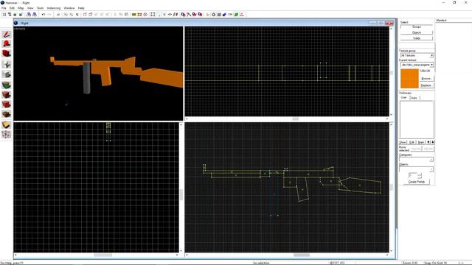
Task: Toggle the cordon state
Action: point(134,15)
